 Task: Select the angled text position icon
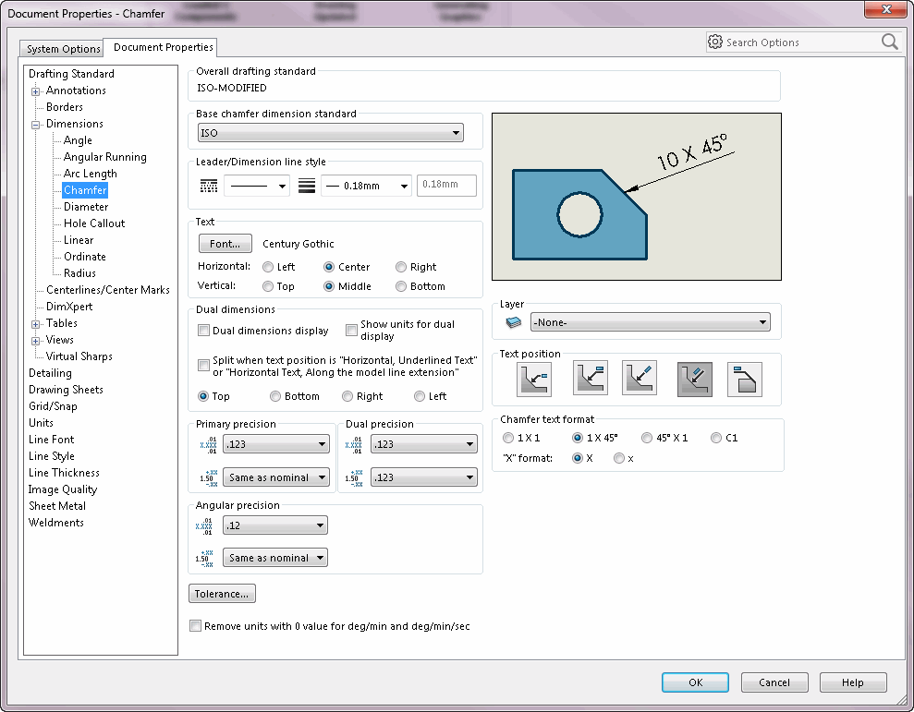coord(639,378)
